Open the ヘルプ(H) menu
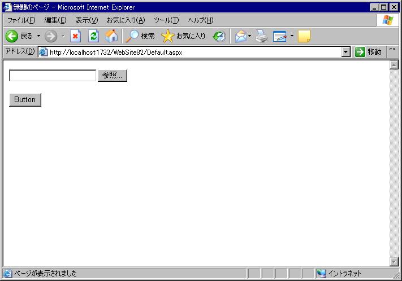The width and height of the screenshot is (402, 281). pyautogui.click(x=201, y=20)
